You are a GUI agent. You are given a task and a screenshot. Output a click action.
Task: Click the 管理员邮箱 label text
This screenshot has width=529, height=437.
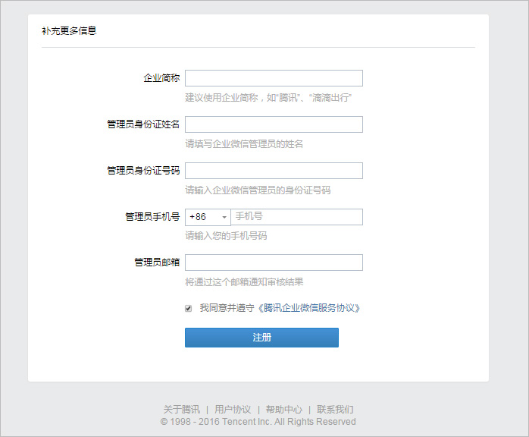(x=157, y=263)
